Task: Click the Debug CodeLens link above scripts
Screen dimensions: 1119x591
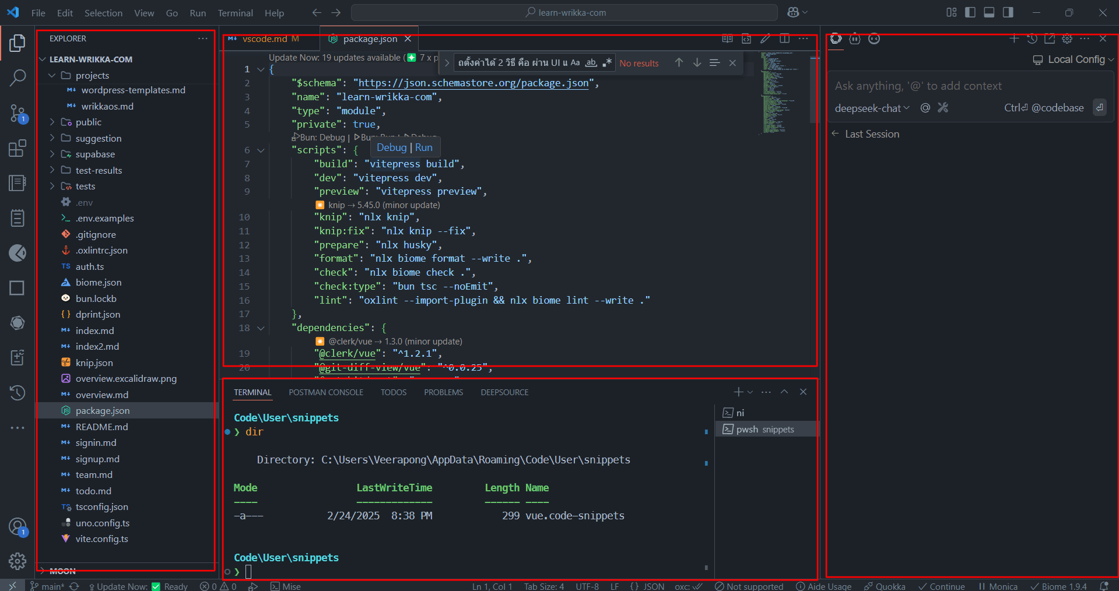Action: point(391,147)
